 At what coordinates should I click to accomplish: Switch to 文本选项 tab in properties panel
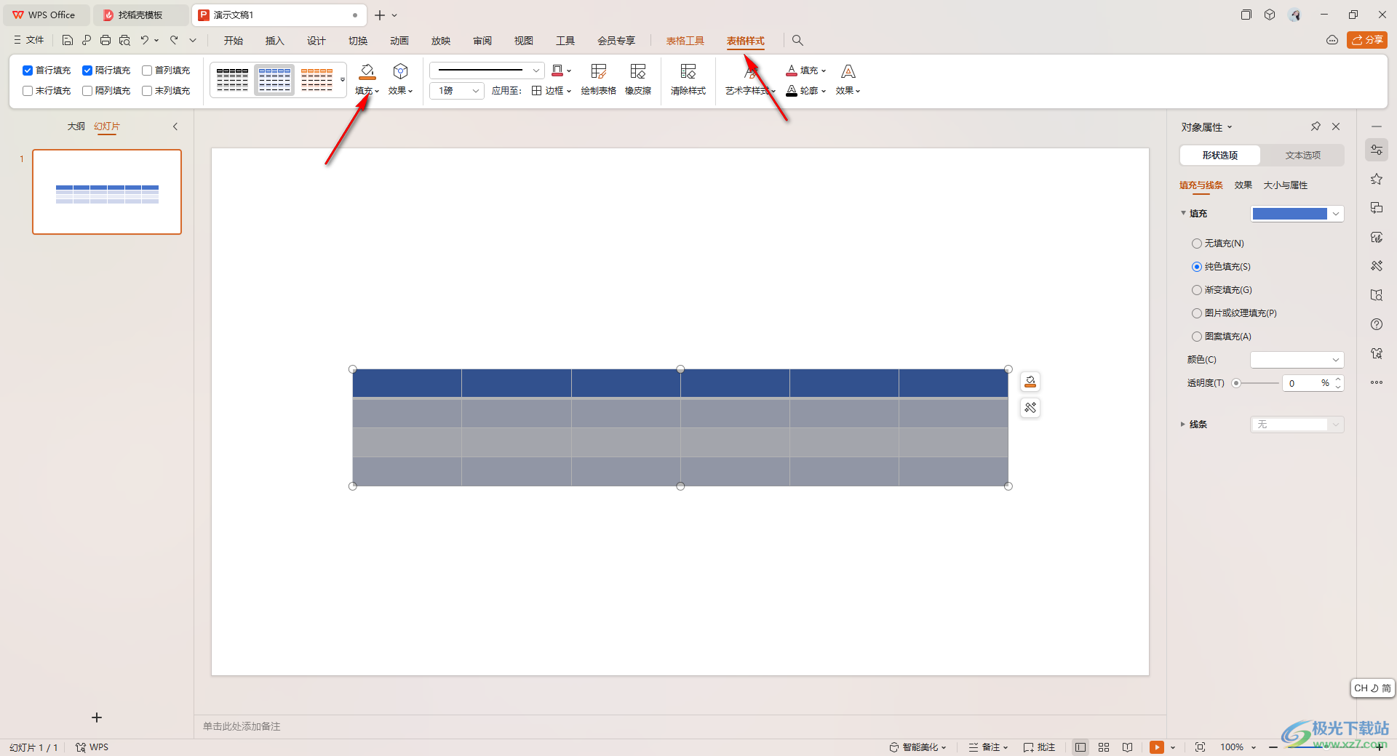click(1303, 156)
